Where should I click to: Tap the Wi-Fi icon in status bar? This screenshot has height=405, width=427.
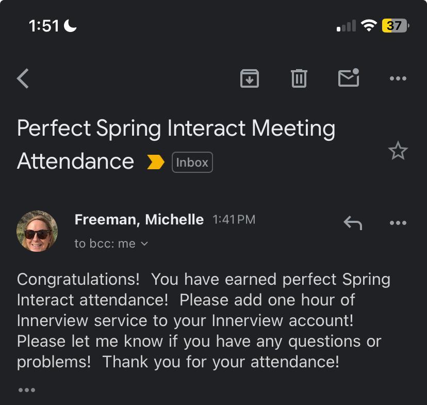(369, 25)
